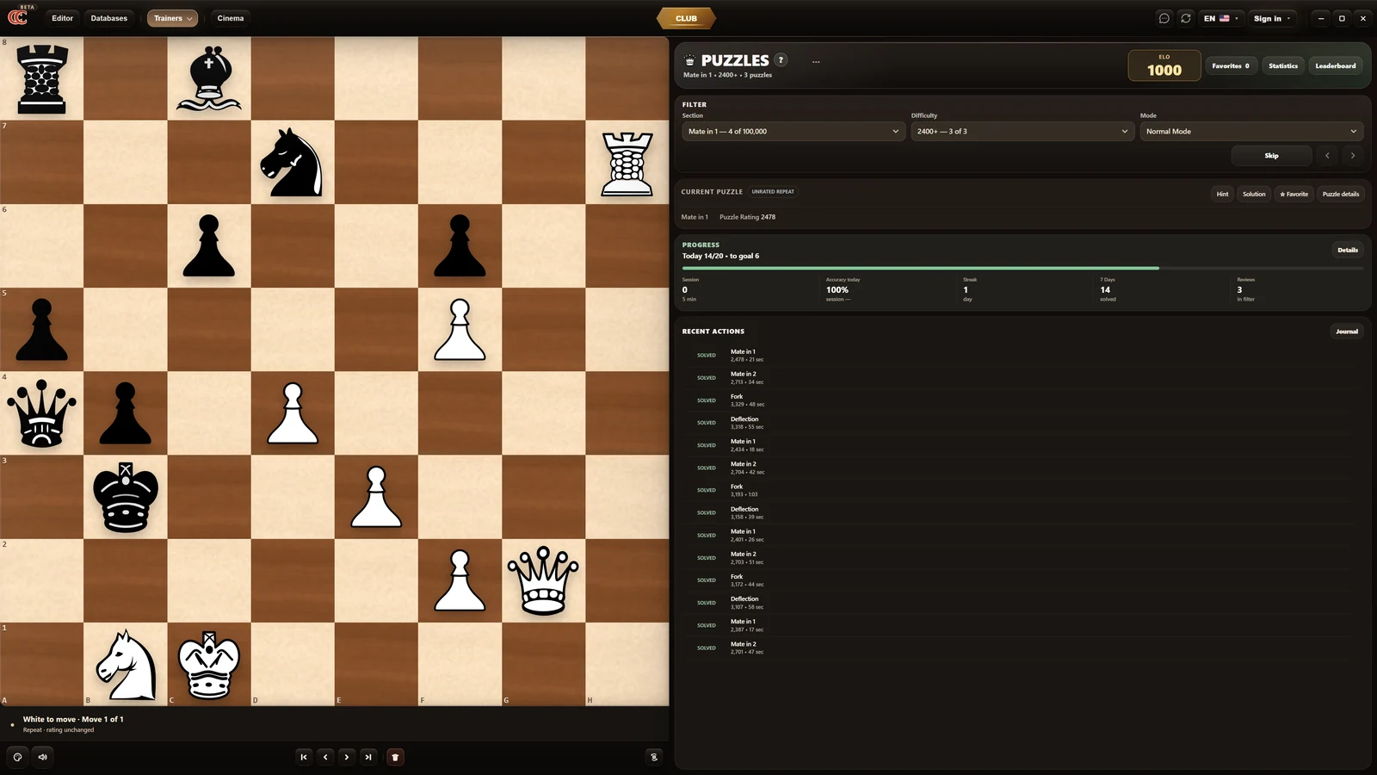The height and width of the screenshot is (775, 1377).
Task: Select the white queen on g2
Action: click(543, 580)
